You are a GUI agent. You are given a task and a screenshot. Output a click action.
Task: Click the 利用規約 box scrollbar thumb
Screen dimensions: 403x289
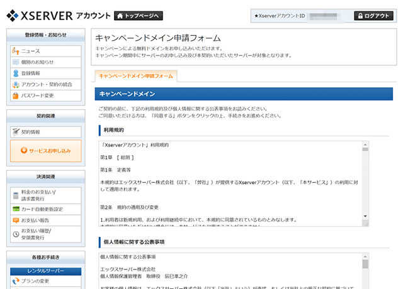tap(365, 150)
